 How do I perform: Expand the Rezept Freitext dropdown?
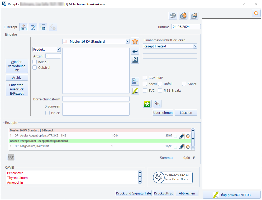(195, 46)
